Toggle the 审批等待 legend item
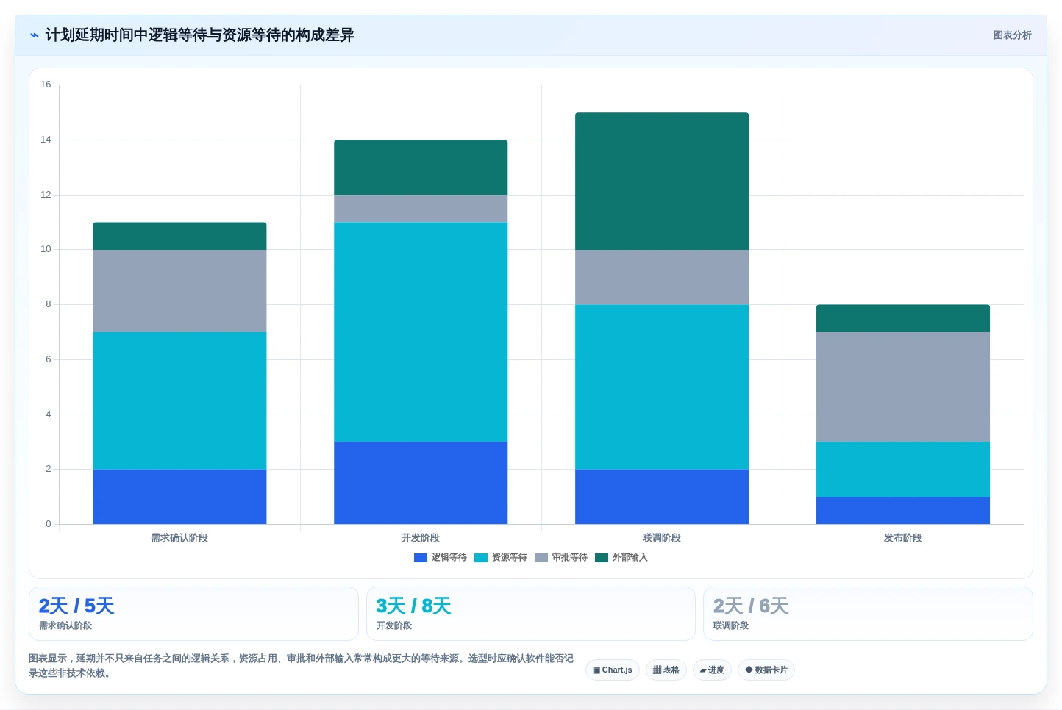The height and width of the screenshot is (710, 1062). point(561,558)
